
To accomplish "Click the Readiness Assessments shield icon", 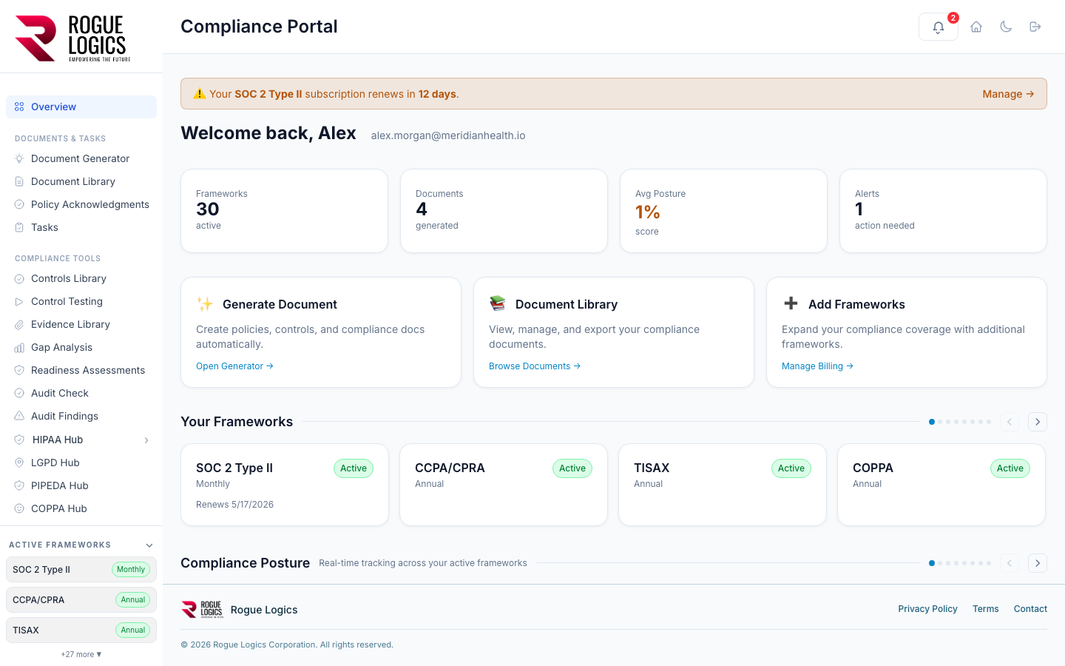I will coord(19,370).
